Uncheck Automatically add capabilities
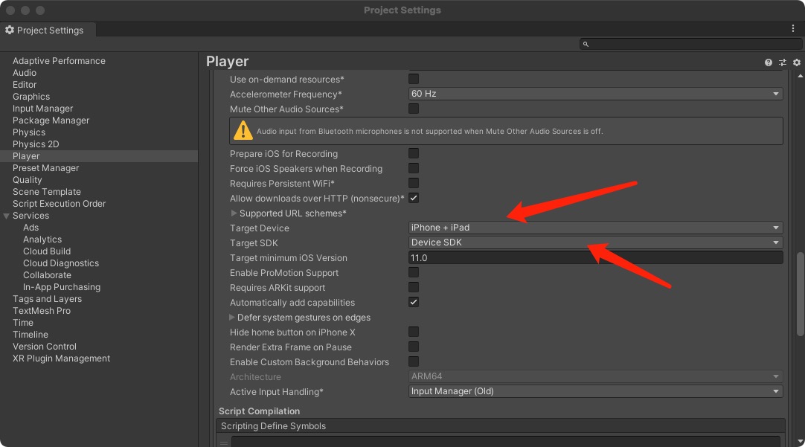Viewport: 805px width, 447px height. (413, 302)
